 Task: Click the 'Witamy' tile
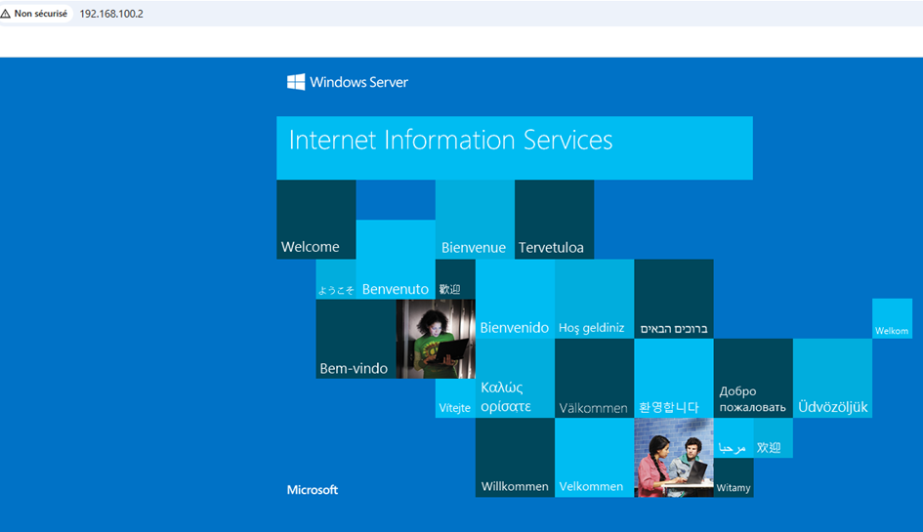[734, 477]
